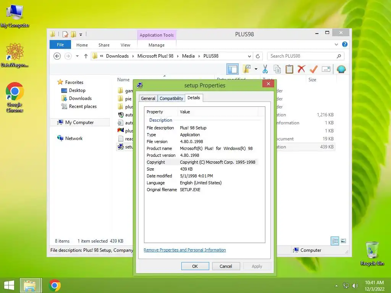Click quick access New Folder icon
Image resolution: width=391 pixels, height=293 pixels.
(73, 34)
